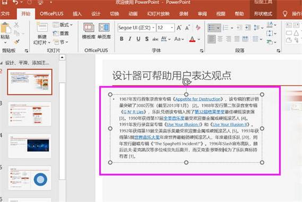Open font color dropdown arrow
Viewport: 302px width, 202px height.
(199, 39)
